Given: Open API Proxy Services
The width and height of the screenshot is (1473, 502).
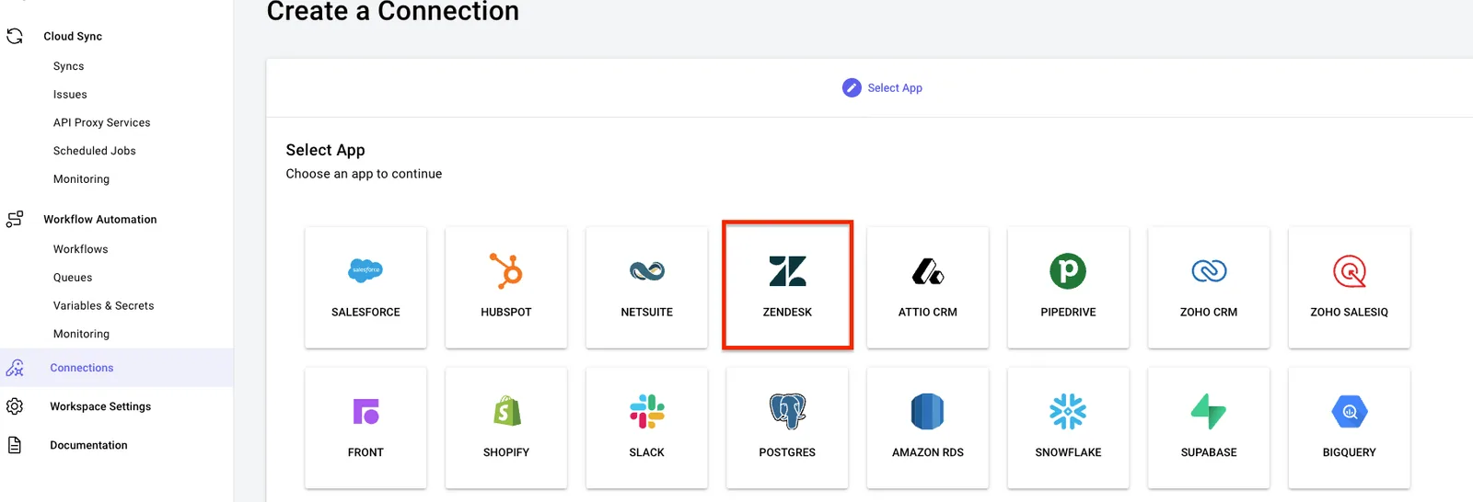Looking at the screenshot, I should pos(101,122).
